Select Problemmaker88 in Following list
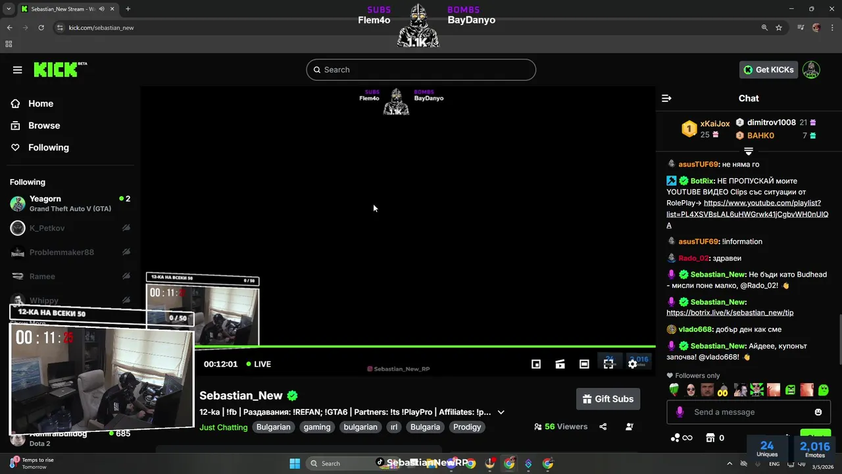The height and width of the screenshot is (474, 842). pyautogui.click(x=70, y=252)
